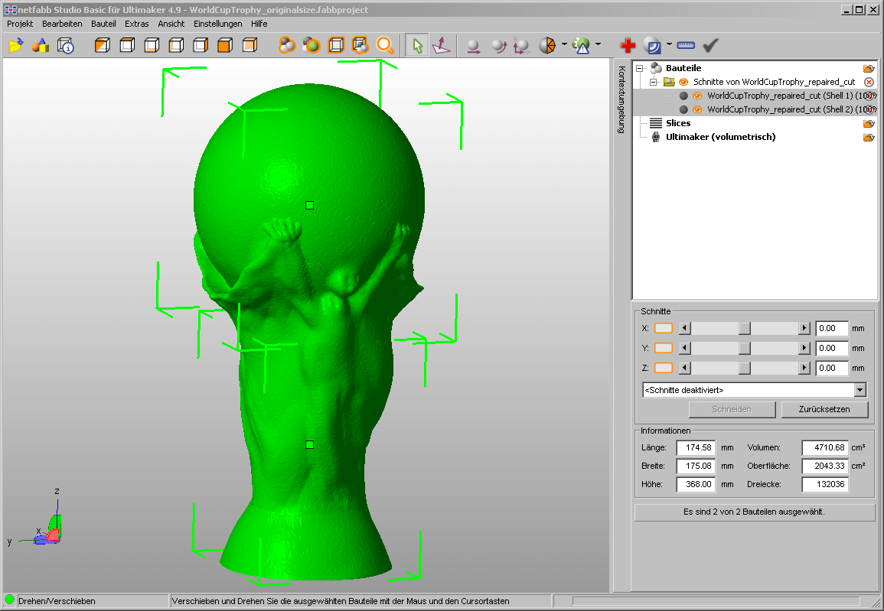Viewport: 884px width, 611px height.
Task: Select the green arrow selection tool
Action: pos(416,45)
